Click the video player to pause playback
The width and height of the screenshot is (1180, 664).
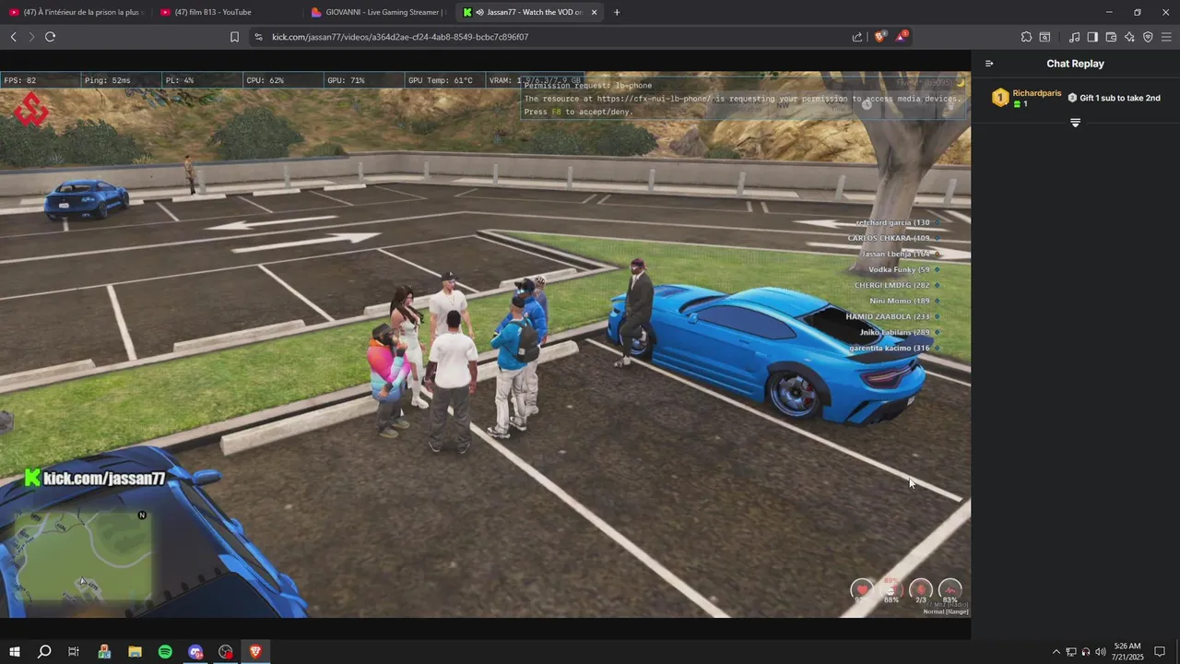click(485, 345)
